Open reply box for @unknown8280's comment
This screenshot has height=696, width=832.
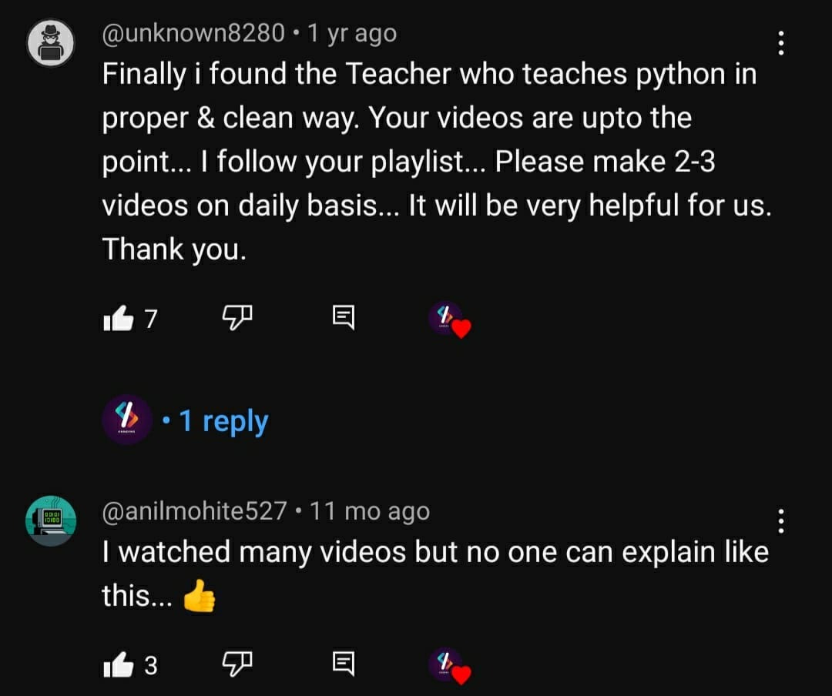(x=344, y=318)
